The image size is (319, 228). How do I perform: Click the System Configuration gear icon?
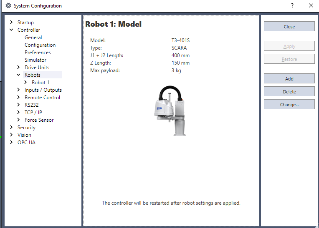coord(8,5)
